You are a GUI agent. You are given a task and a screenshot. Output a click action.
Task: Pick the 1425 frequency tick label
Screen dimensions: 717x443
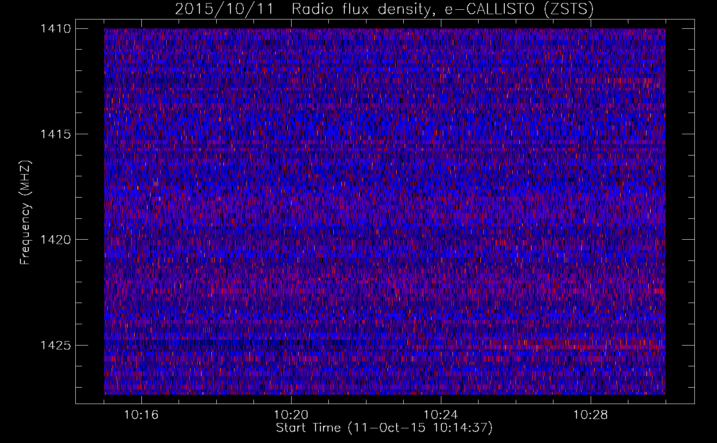click(x=55, y=345)
